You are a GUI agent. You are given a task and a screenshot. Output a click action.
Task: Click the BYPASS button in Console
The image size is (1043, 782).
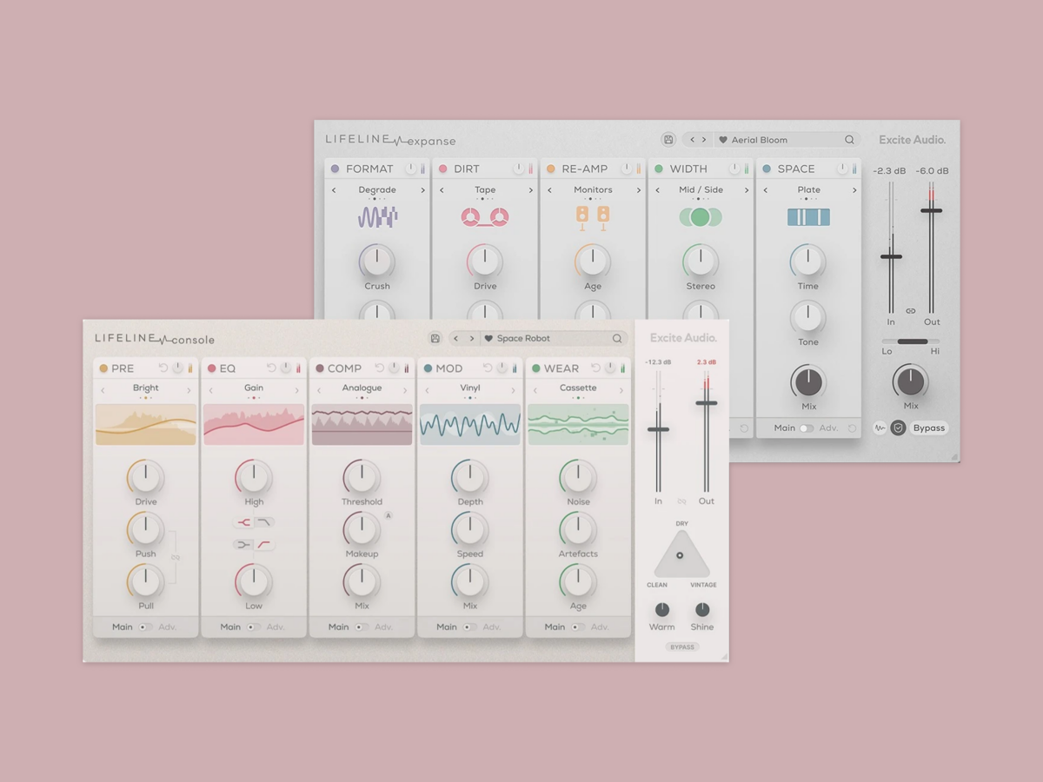click(x=682, y=647)
